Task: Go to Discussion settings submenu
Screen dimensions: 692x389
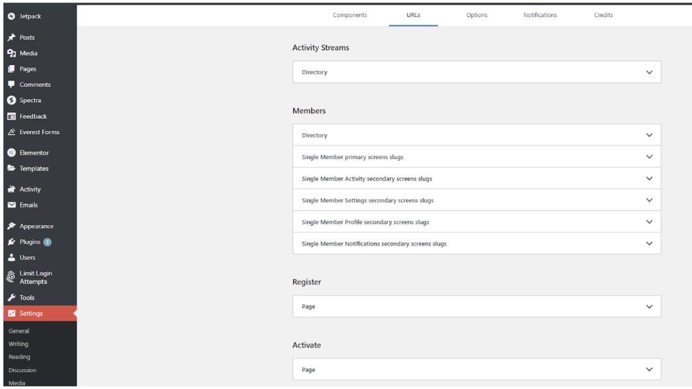Action: [22, 370]
